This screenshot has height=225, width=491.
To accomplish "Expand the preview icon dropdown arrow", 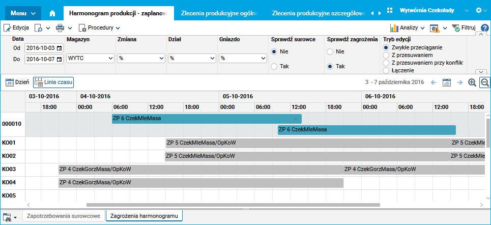I will coord(48,28).
